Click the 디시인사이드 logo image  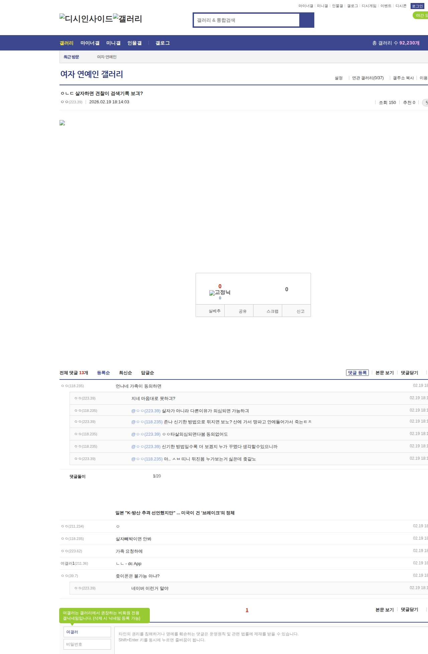[x=86, y=19]
